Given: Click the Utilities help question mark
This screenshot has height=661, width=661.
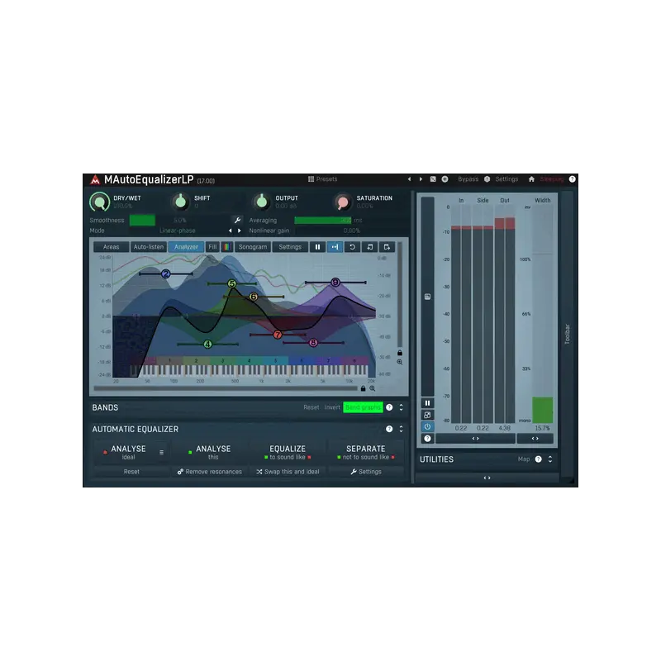Looking at the screenshot, I should click(539, 459).
